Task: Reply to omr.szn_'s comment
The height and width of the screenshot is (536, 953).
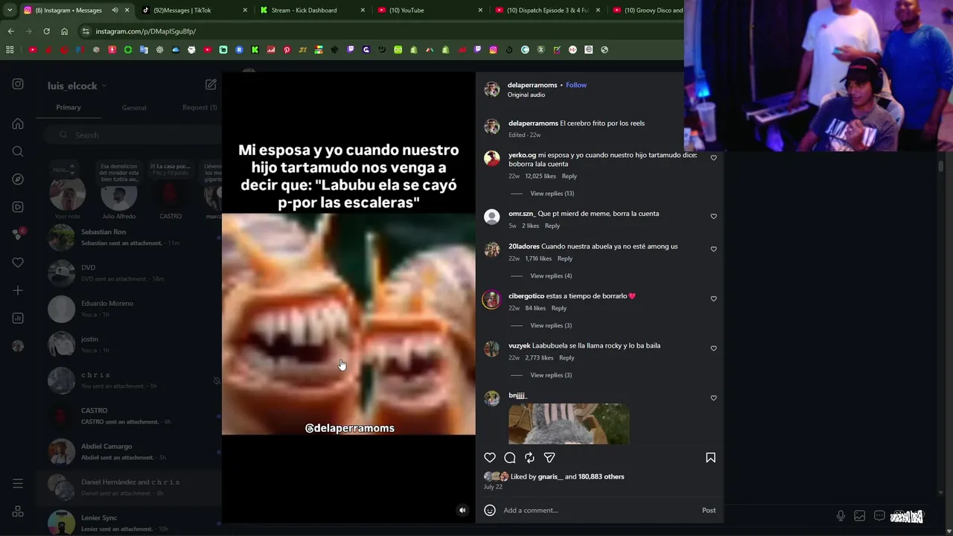Action: point(552,226)
